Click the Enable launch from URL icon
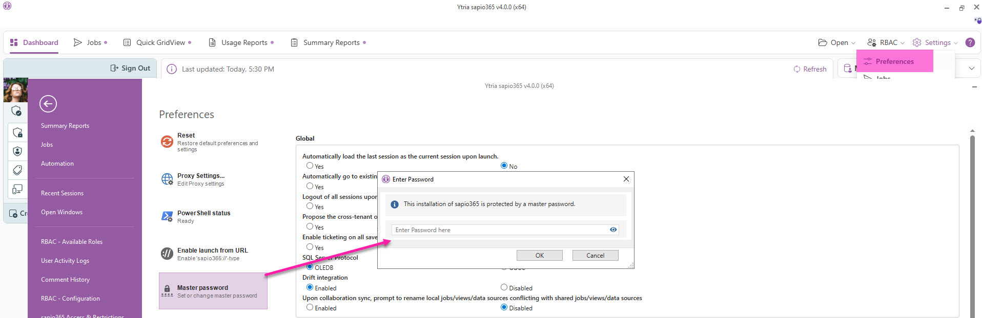The width and height of the screenshot is (982, 318). [x=167, y=254]
